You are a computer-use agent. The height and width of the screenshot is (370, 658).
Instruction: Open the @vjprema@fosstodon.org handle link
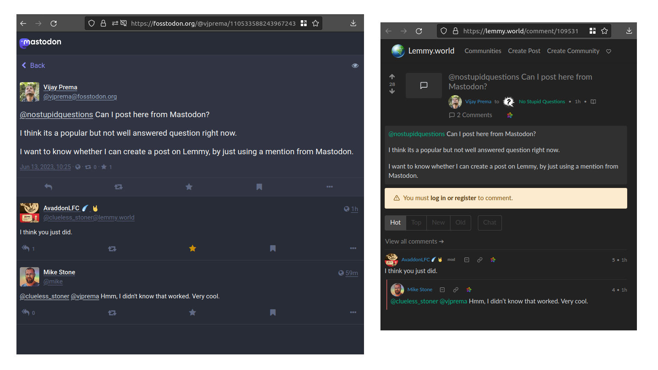click(x=80, y=97)
